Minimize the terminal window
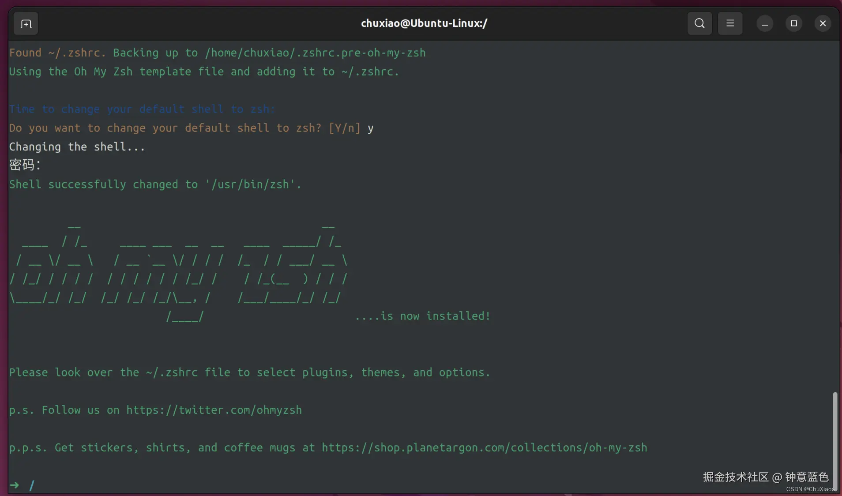The width and height of the screenshot is (842, 496). [x=765, y=23]
